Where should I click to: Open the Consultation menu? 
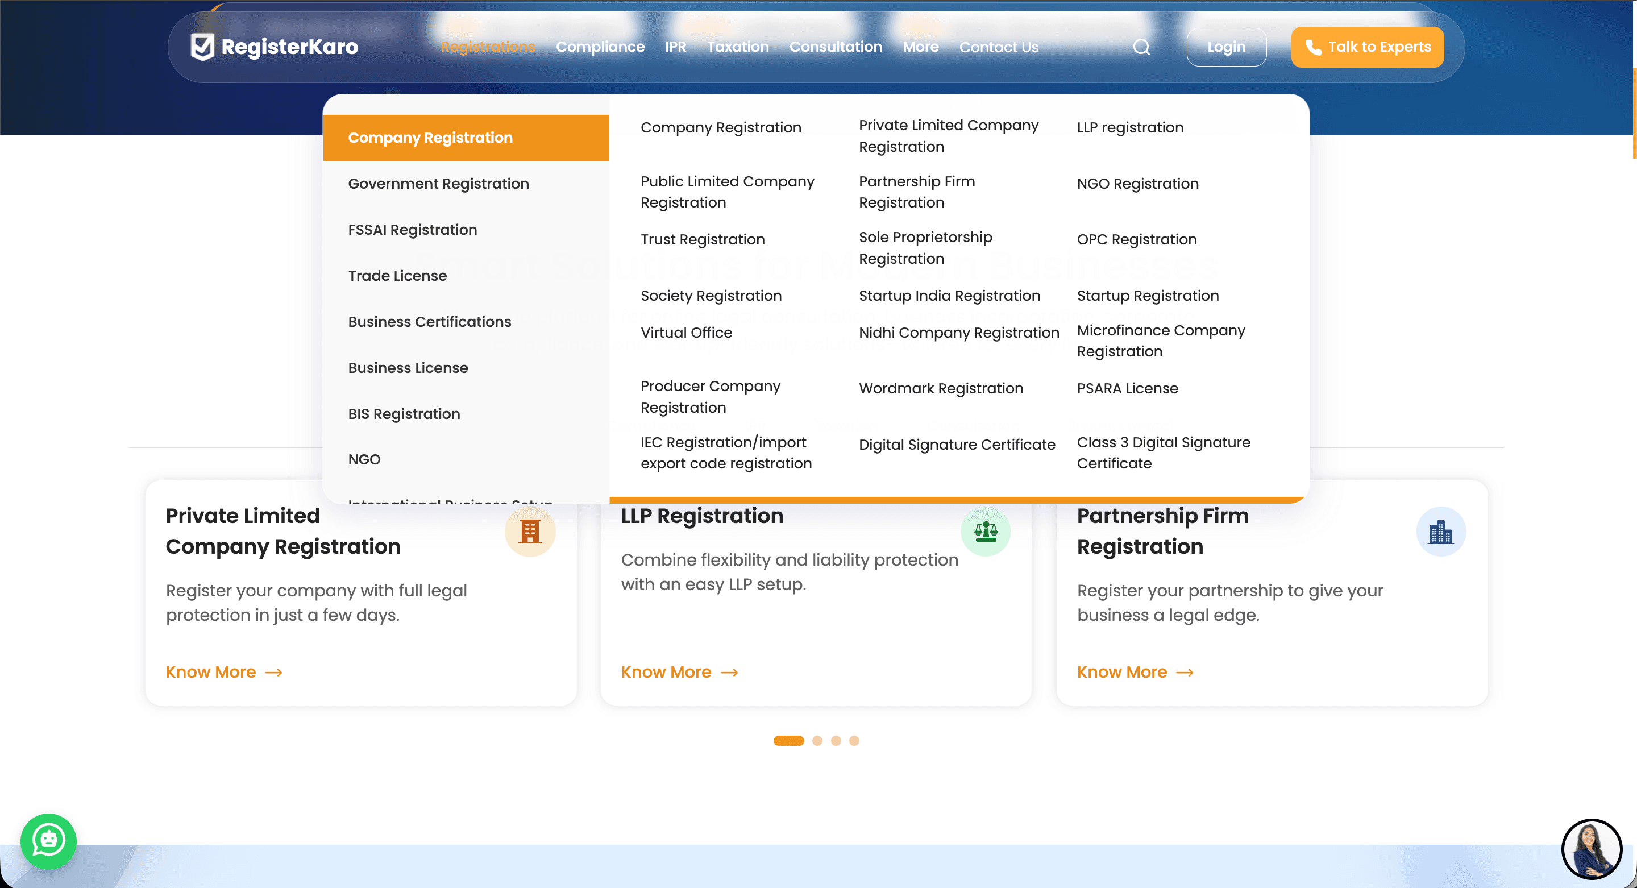point(836,47)
